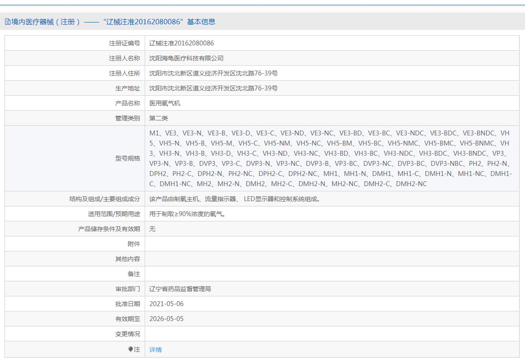525x359 pixels.
Task: Click the address value in the 注册人住所 row
Action: 213,73
